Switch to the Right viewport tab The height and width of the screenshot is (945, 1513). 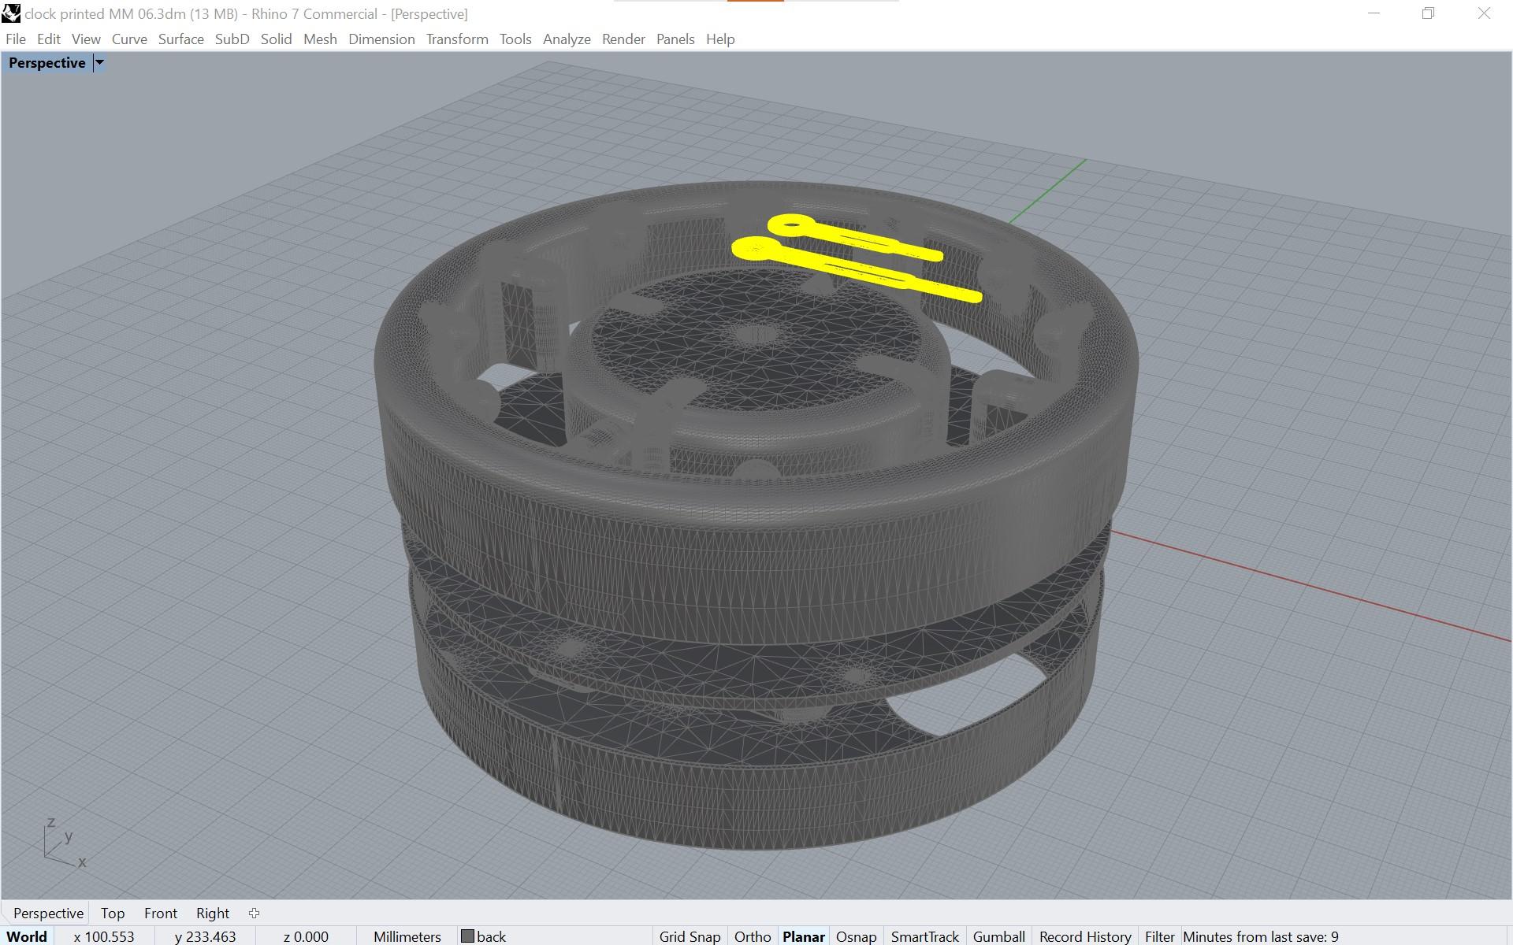(211, 913)
